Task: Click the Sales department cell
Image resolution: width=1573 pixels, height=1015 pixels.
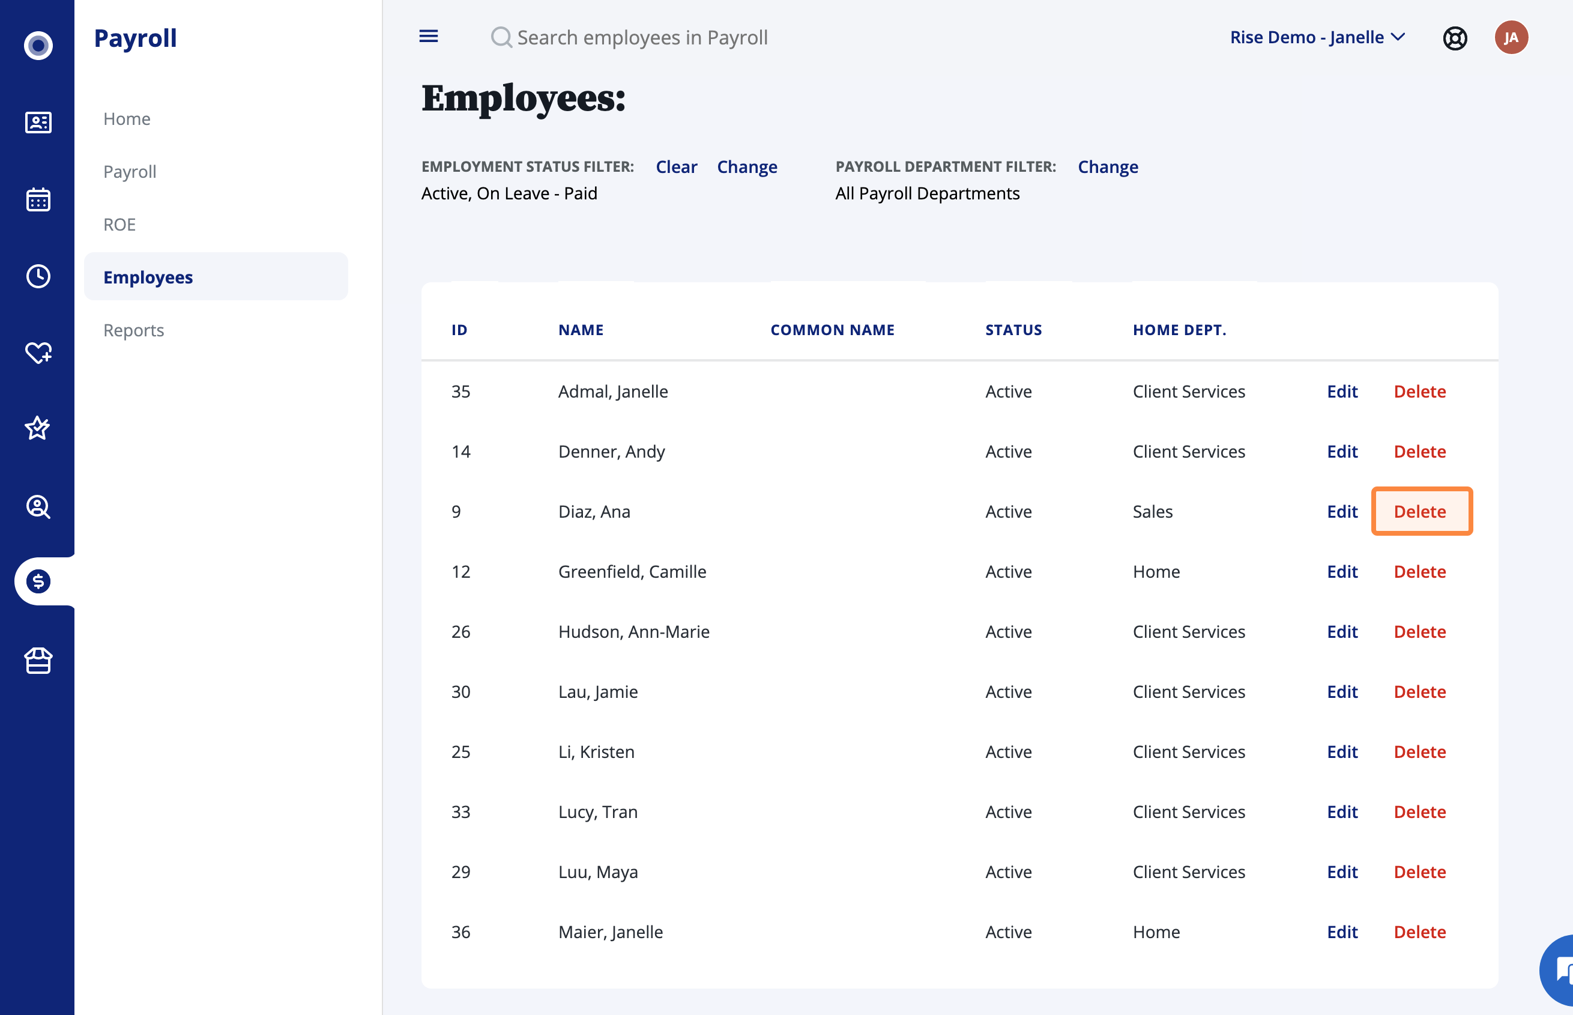Action: point(1153,512)
